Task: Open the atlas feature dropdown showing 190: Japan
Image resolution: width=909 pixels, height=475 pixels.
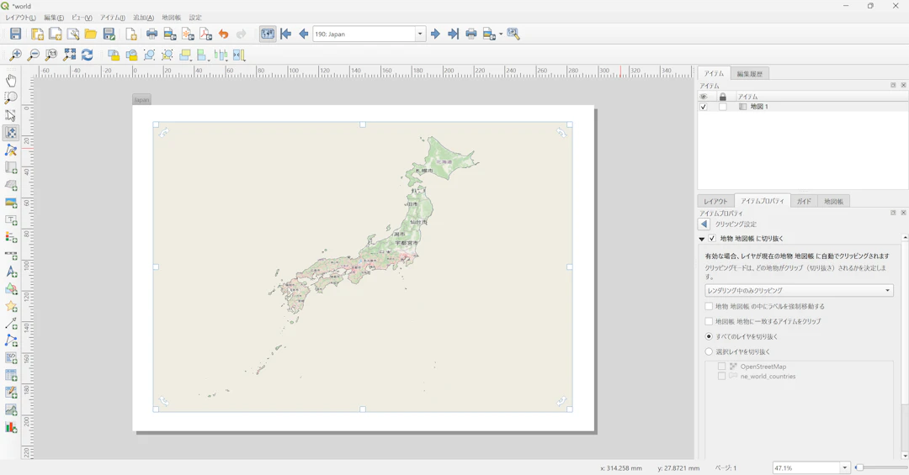Action: [420, 34]
